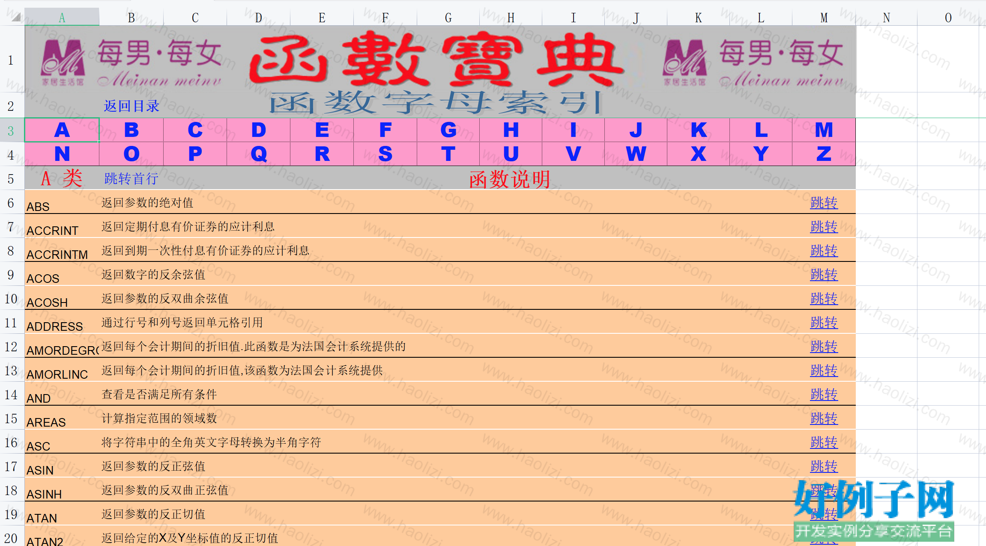The width and height of the screenshot is (986, 546).
Task: Select the ACOSH function name cell
Action: pos(62,298)
